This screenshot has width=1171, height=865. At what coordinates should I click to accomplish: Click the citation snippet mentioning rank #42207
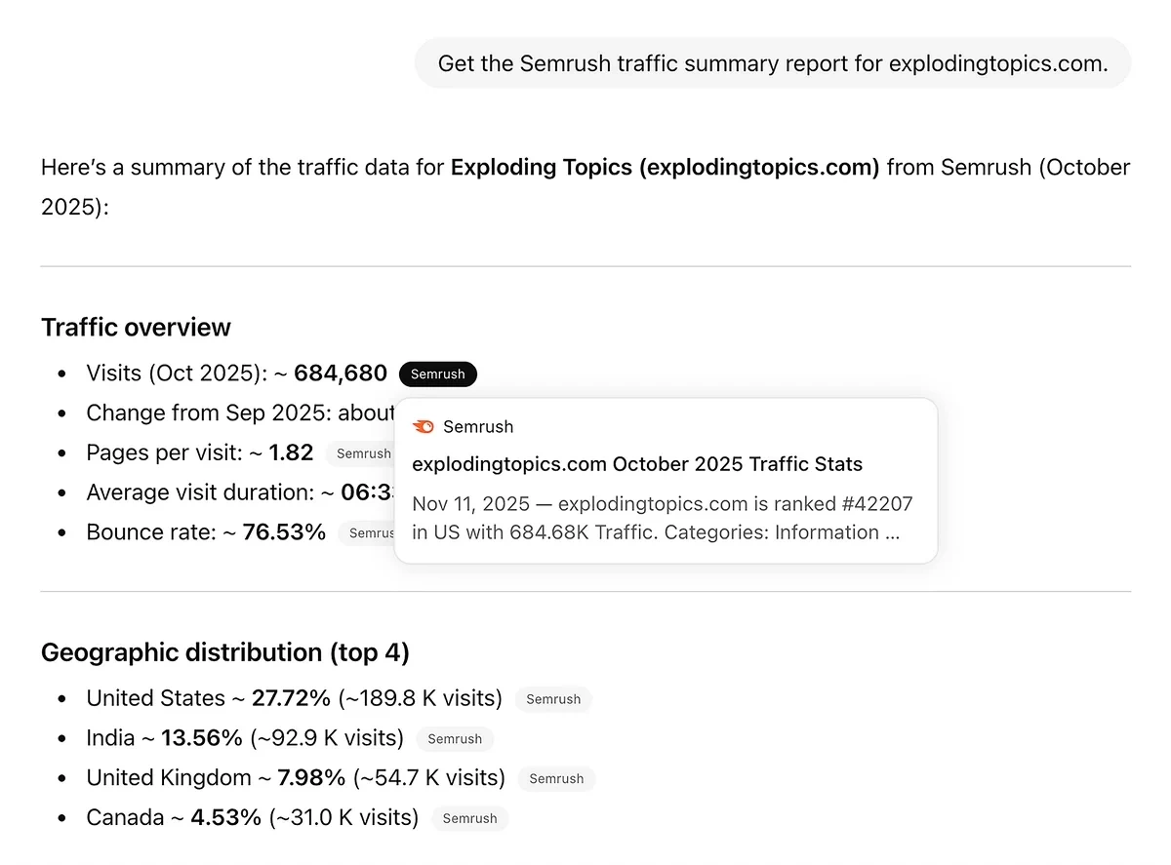(x=662, y=518)
